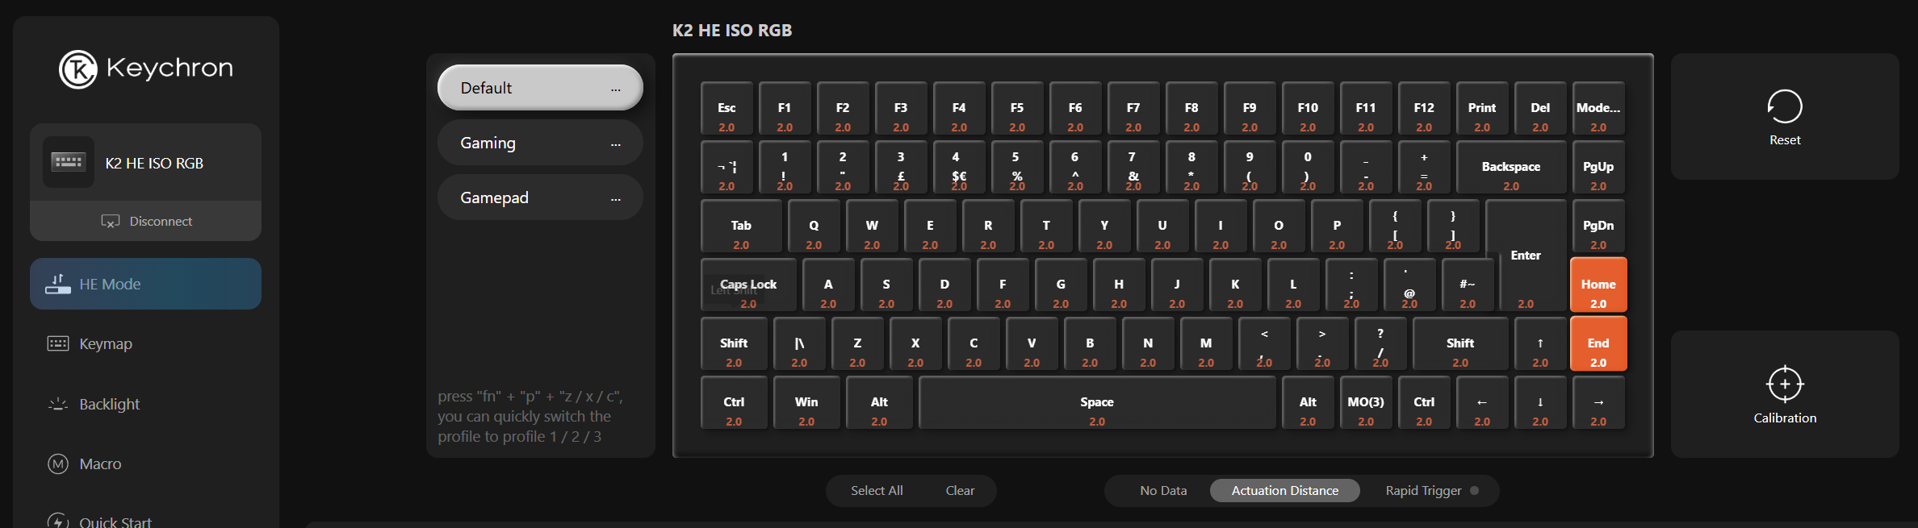Select the Mode key
Viewport: 1918px width, 528px height.
click(1598, 108)
